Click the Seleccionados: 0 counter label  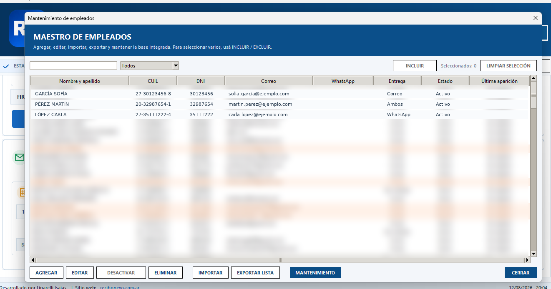(458, 66)
